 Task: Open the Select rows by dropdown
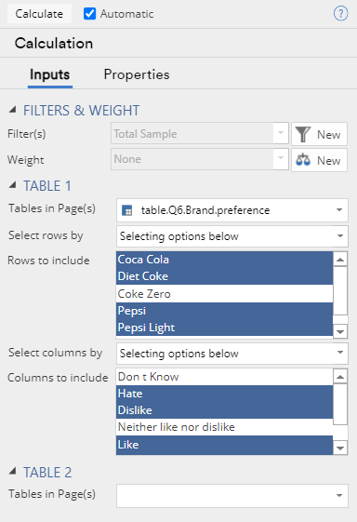tap(232, 236)
